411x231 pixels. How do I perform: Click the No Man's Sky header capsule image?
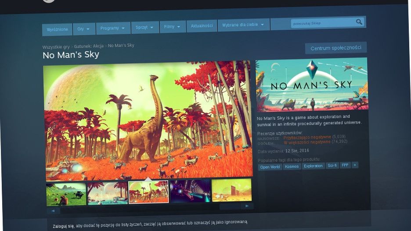312,85
